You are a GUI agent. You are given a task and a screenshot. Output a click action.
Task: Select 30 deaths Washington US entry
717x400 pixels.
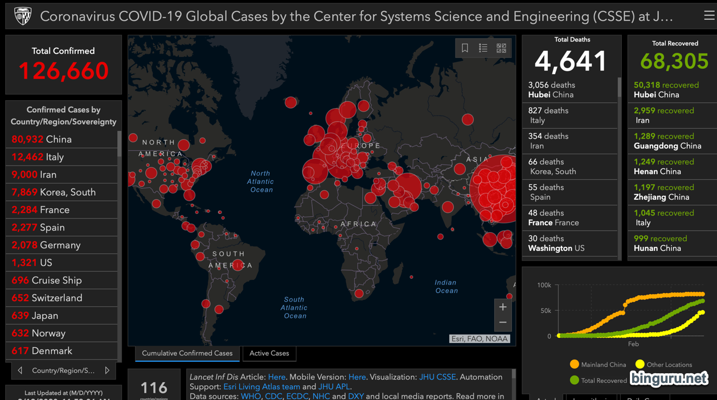tap(570, 244)
